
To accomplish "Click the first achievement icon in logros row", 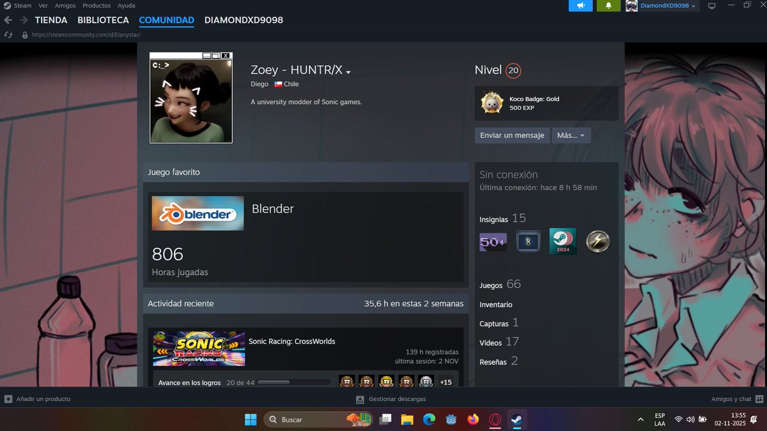I will click(x=346, y=382).
